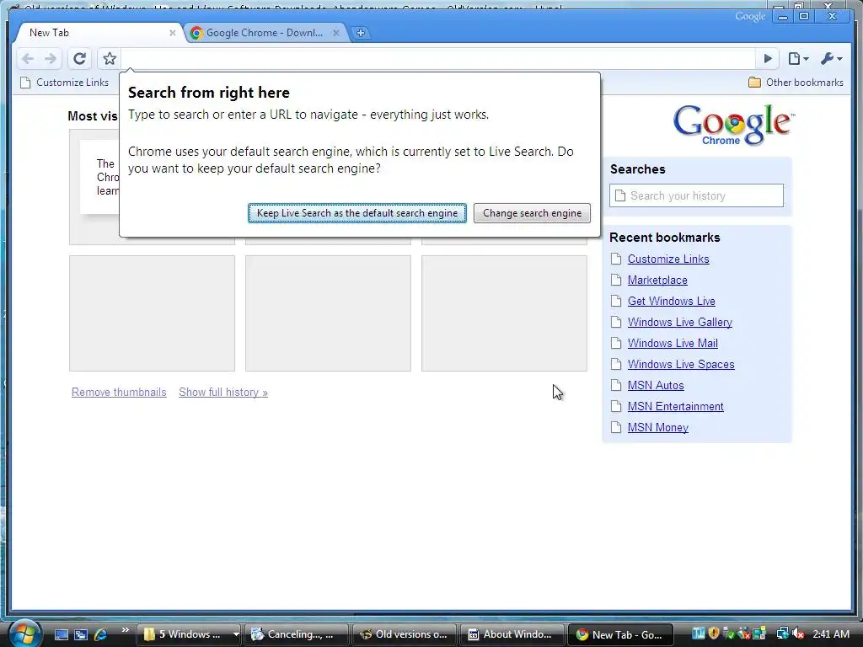Click Switch between windows quick launch icon
This screenshot has width=863, height=647.
pyautogui.click(x=81, y=634)
